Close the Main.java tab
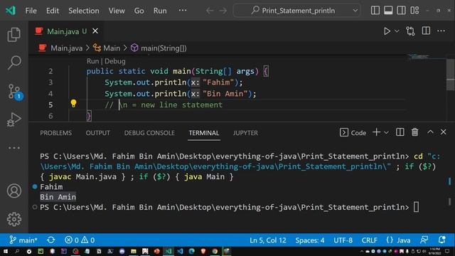The width and height of the screenshot is (455, 256). (95, 31)
